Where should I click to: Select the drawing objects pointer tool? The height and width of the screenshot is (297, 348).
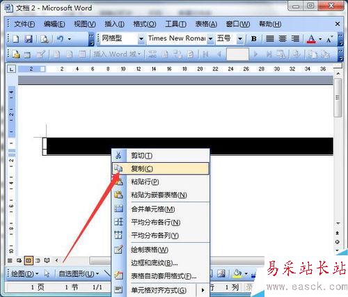(47, 274)
